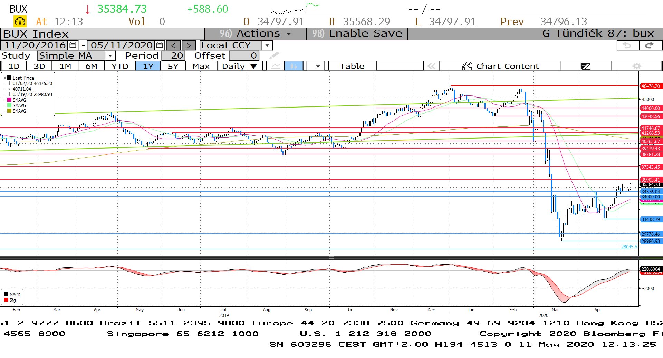Click low legend entry 03/19/20 28980.93
The image size is (663, 358).
32,94
